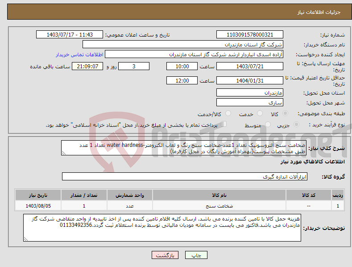Click the validity time field 12:00

click(x=182, y=80)
